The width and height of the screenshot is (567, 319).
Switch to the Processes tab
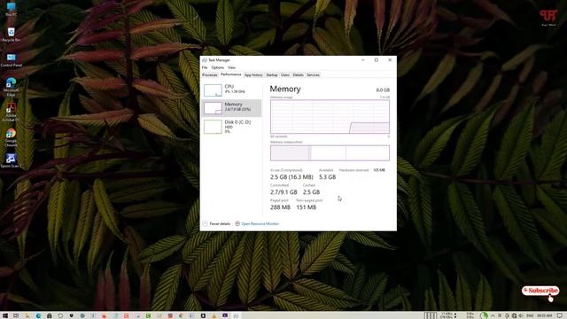210,74
